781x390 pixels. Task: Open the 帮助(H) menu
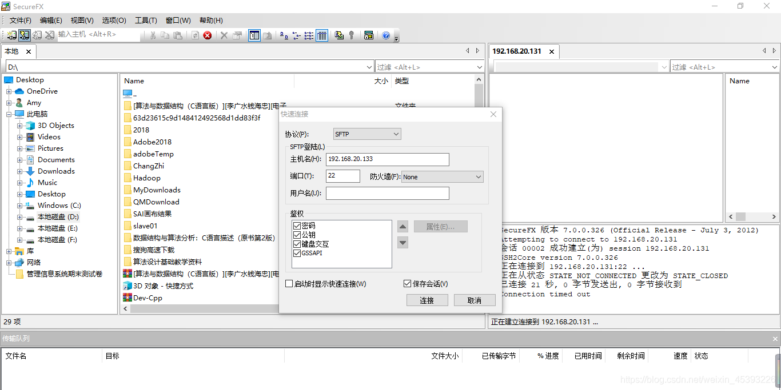pos(211,21)
